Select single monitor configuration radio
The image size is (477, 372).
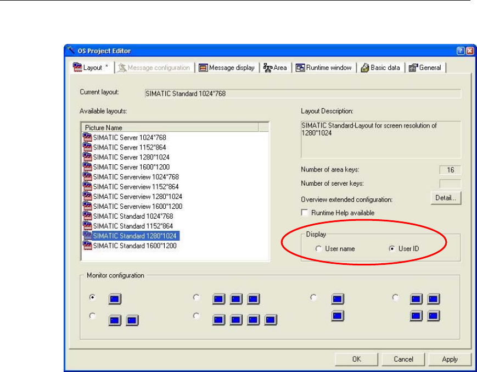click(x=92, y=297)
